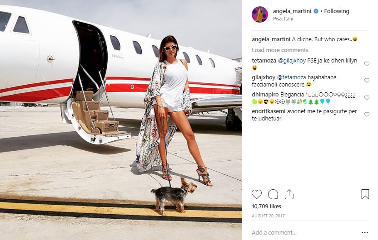Open the @tetamoza mention
The height and width of the screenshot is (240, 378).
[291, 77]
